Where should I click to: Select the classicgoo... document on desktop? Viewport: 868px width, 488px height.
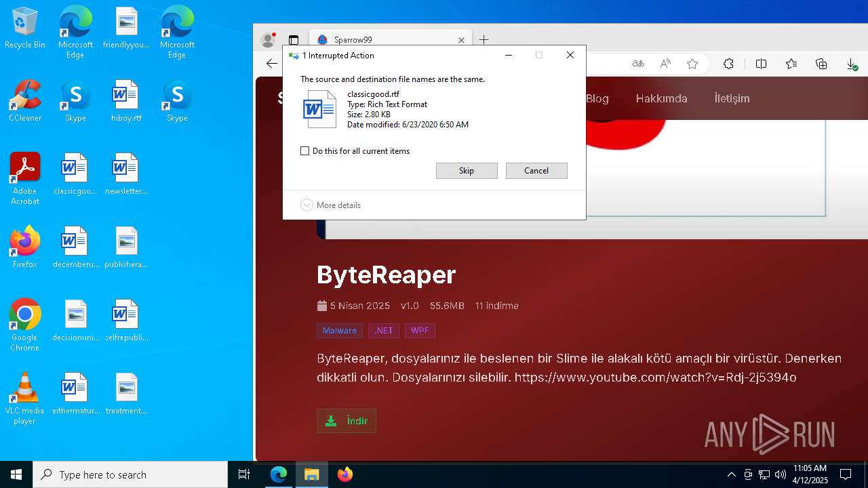point(75,175)
